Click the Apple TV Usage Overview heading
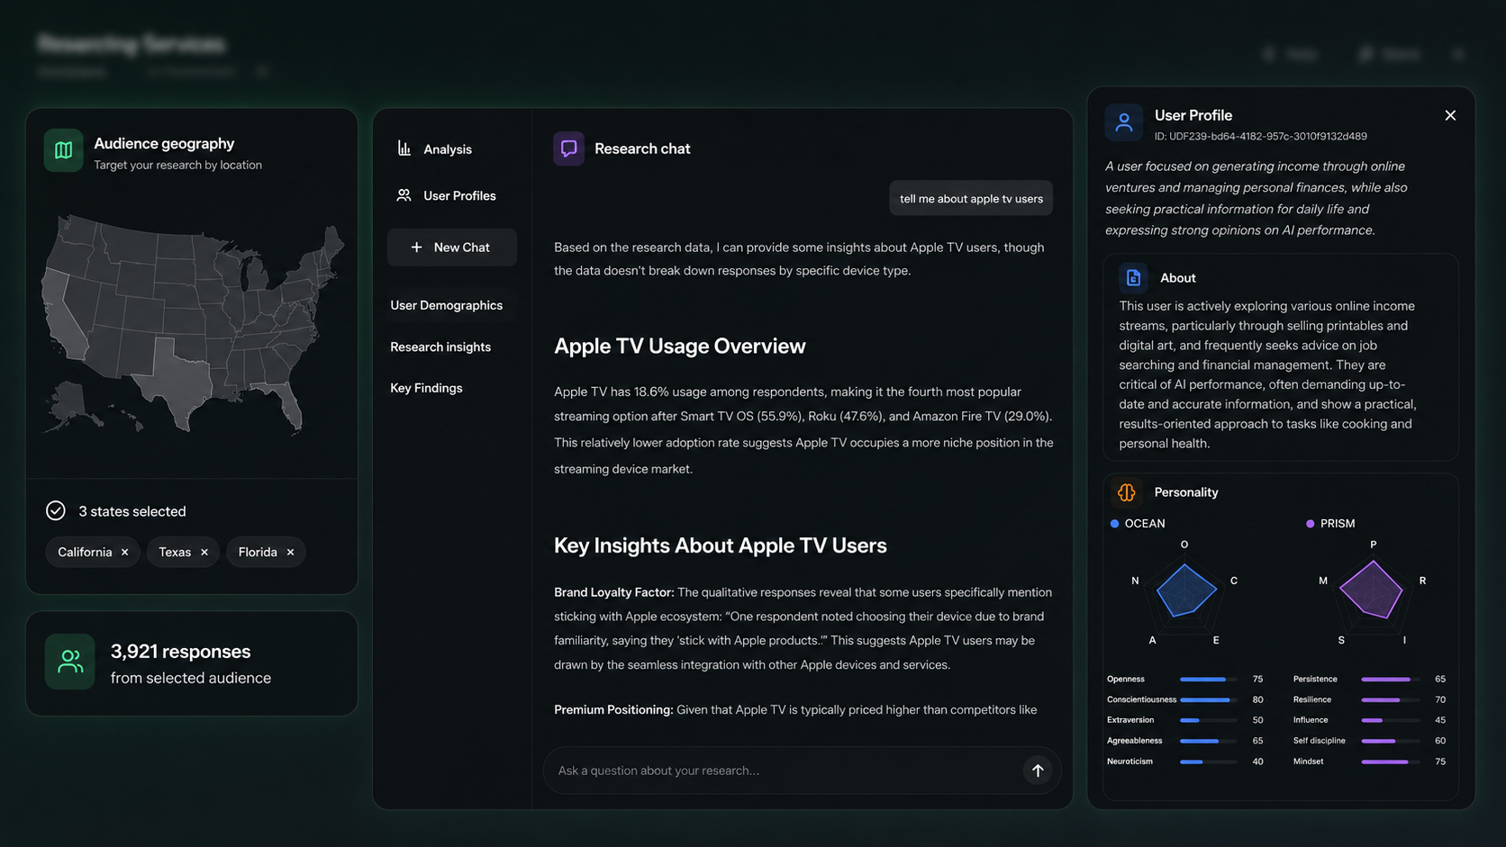 680,347
